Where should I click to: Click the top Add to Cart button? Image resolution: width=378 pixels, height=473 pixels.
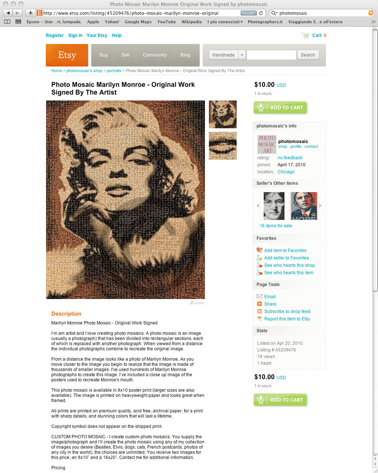[280, 108]
